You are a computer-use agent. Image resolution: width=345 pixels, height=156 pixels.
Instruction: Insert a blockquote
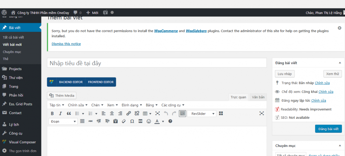click(x=69, y=114)
